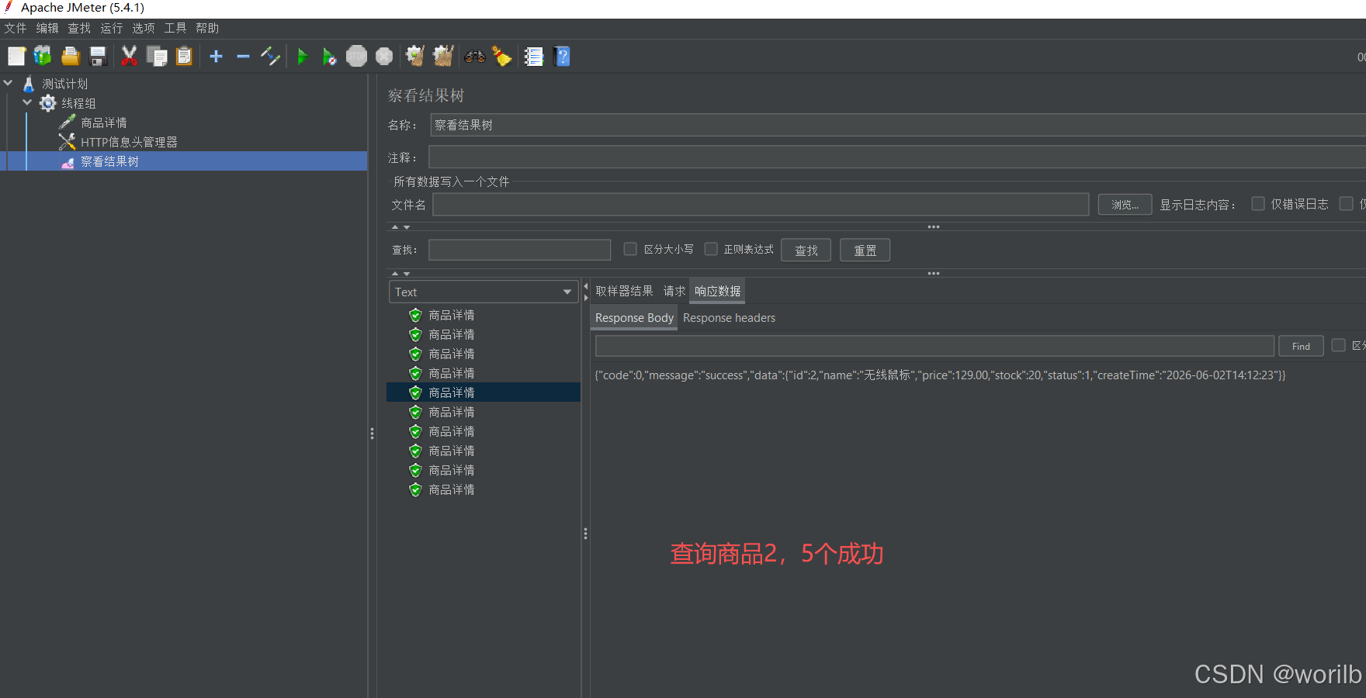Enable the 正则表达式 checkbox
The image size is (1366, 698).
tap(711, 249)
